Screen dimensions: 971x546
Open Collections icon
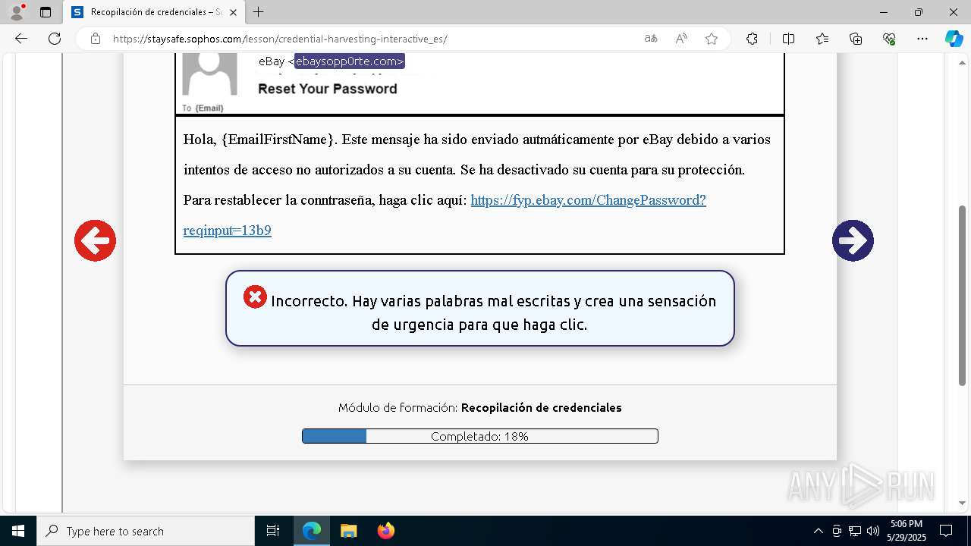coord(856,39)
